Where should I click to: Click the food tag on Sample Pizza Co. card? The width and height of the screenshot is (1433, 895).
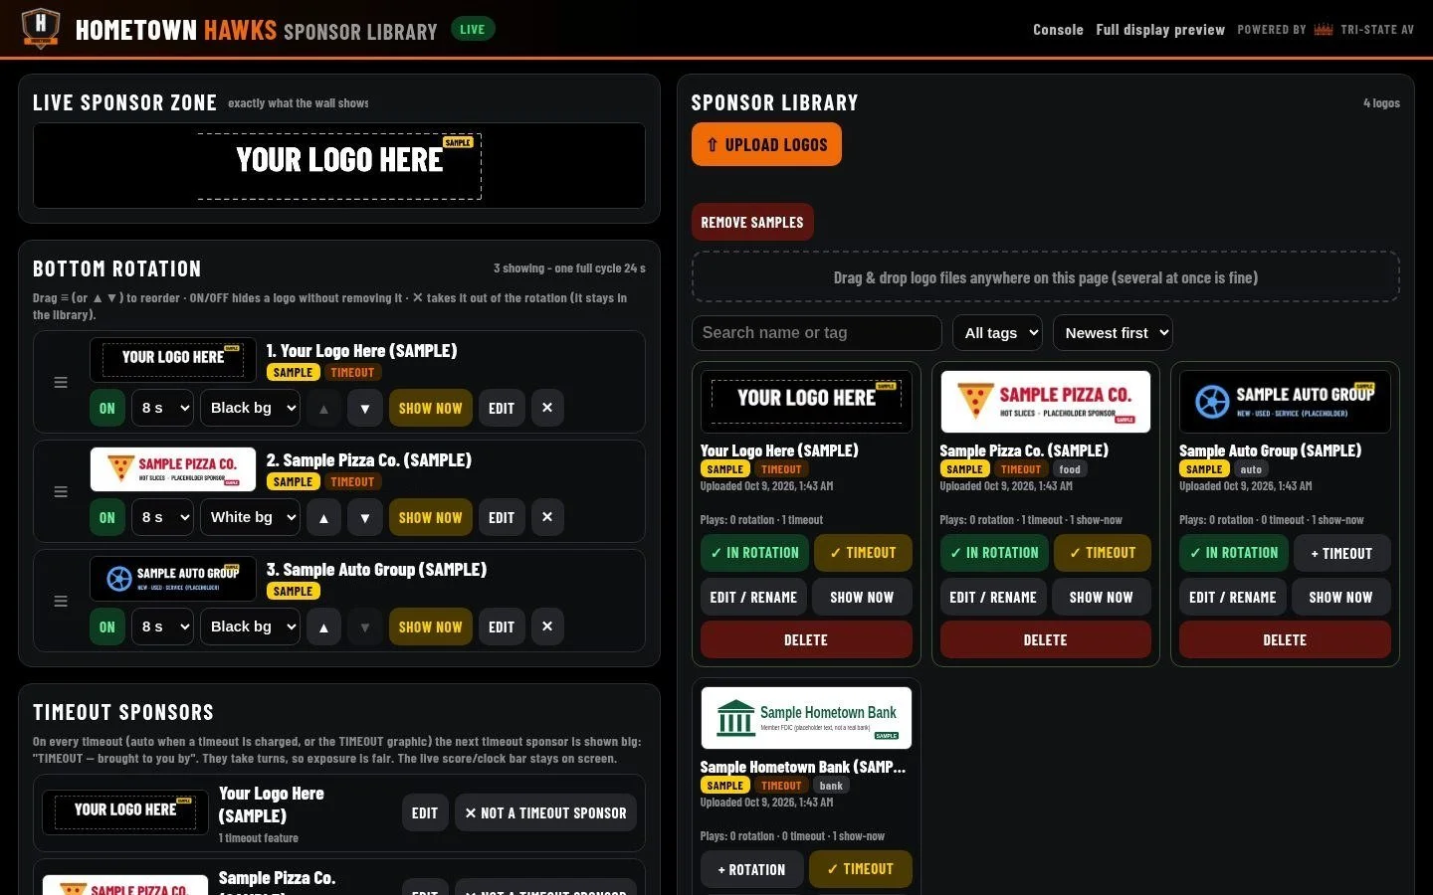(1070, 469)
